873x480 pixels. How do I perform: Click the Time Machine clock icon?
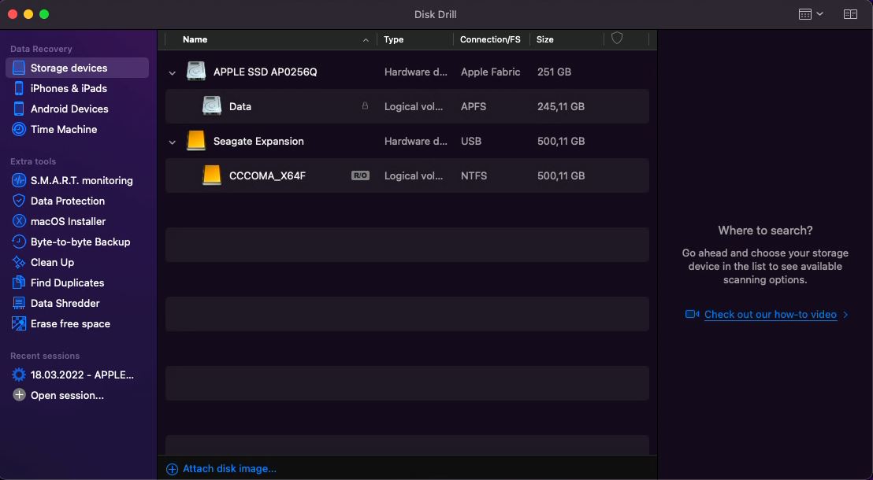click(19, 129)
